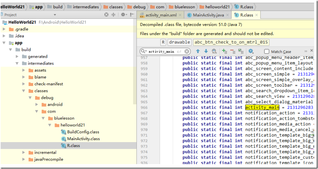Click the next occurrence down arrow
318x169 pixels.
pos(206,51)
